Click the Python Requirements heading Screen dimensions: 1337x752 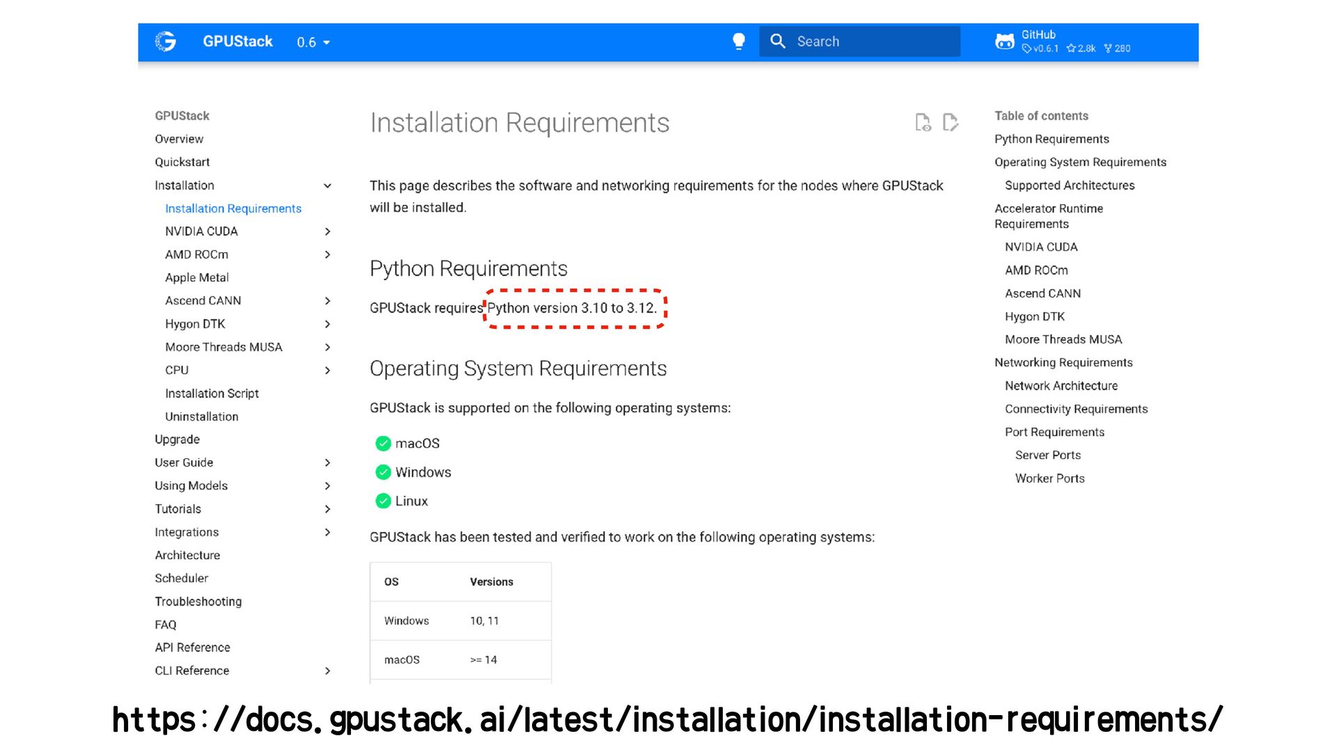pyautogui.click(x=469, y=269)
